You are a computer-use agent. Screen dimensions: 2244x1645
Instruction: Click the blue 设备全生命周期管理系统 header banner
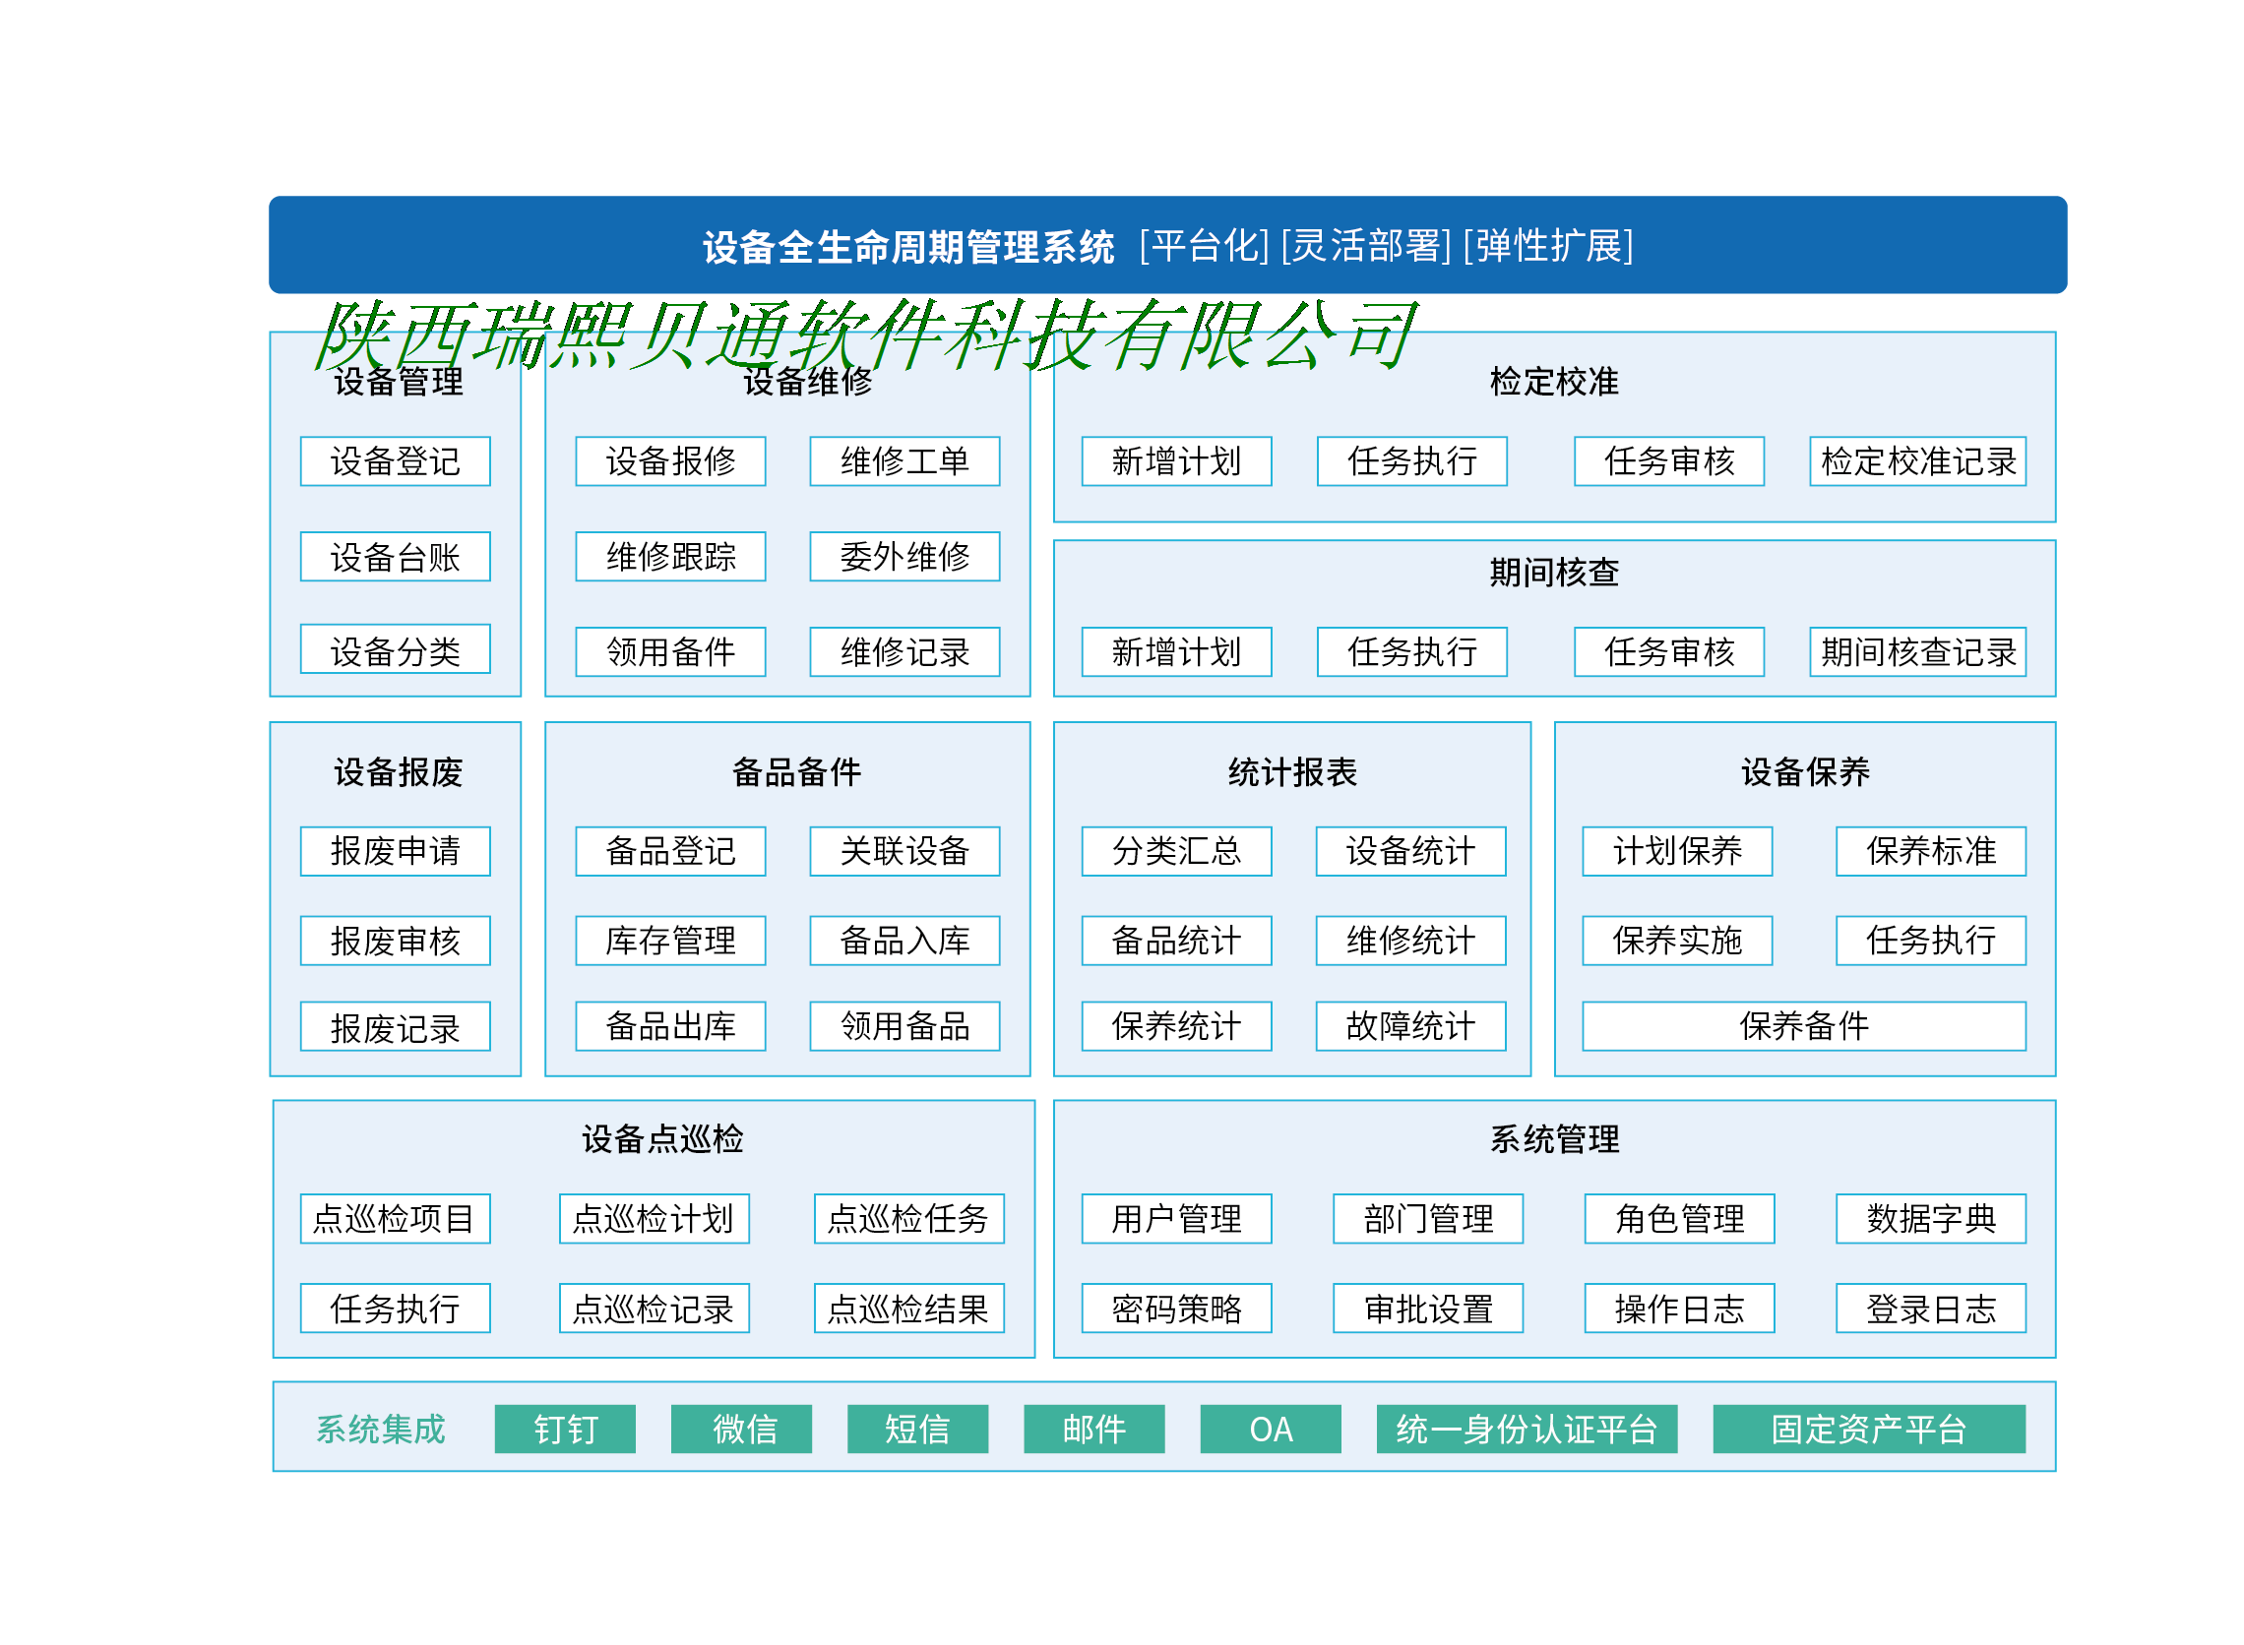point(1167,245)
